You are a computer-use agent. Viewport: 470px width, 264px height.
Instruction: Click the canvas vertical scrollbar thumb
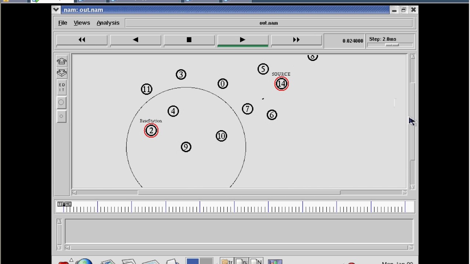pos(413,122)
